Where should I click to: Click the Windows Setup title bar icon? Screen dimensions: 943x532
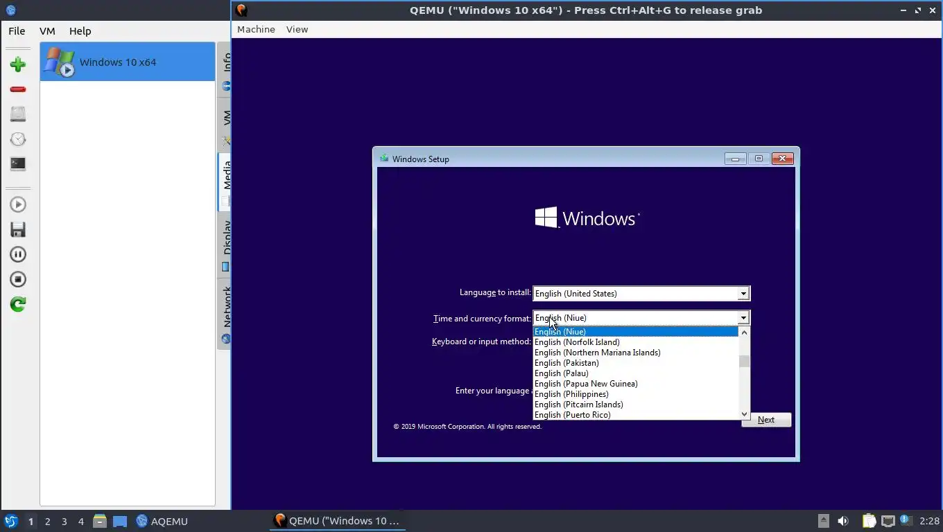[x=384, y=159]
